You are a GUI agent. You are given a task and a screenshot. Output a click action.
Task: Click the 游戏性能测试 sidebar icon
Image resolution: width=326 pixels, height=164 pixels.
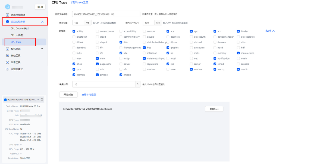(x=8, y=15)
